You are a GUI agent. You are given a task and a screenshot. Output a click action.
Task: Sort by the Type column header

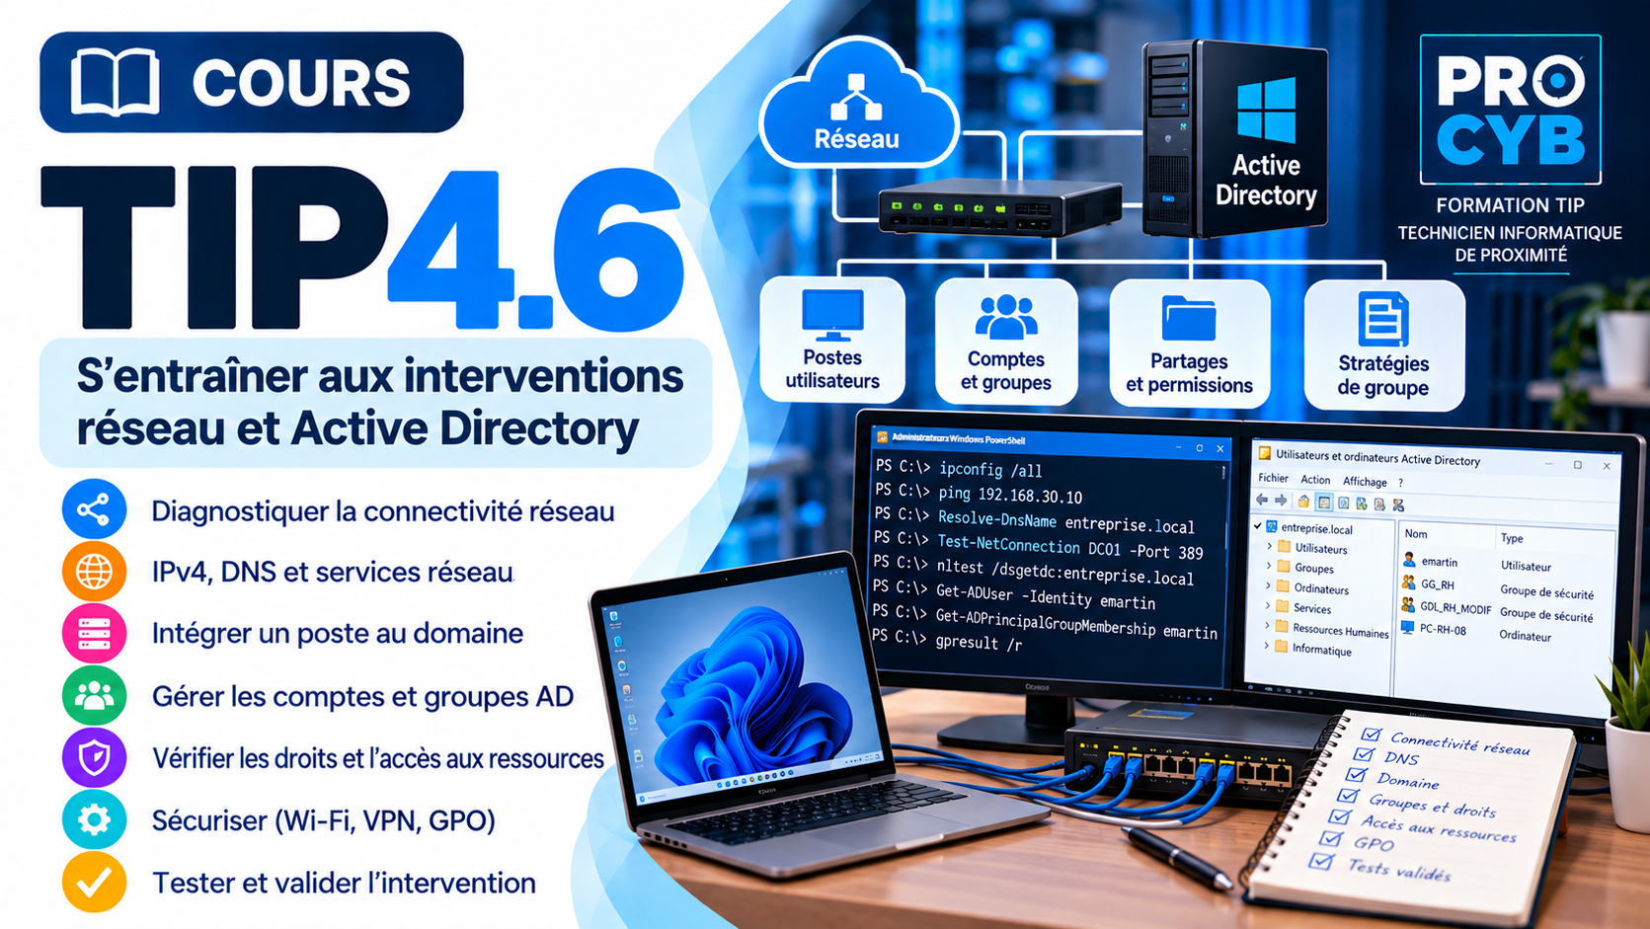(1512, 538)
